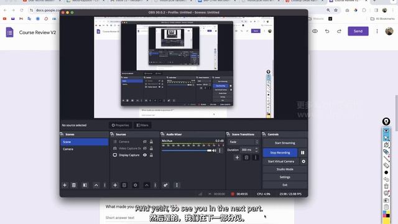Click Start Streaming button

coord(285,143)
